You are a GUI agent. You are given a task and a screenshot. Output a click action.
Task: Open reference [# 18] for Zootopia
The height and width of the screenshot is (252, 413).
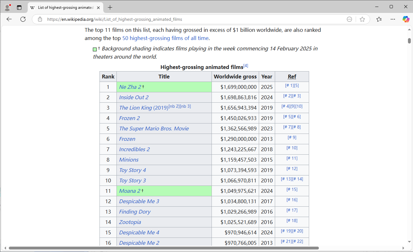point(292,221)
